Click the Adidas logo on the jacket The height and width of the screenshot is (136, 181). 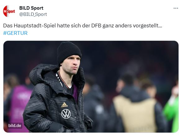(x=64, y=105)
